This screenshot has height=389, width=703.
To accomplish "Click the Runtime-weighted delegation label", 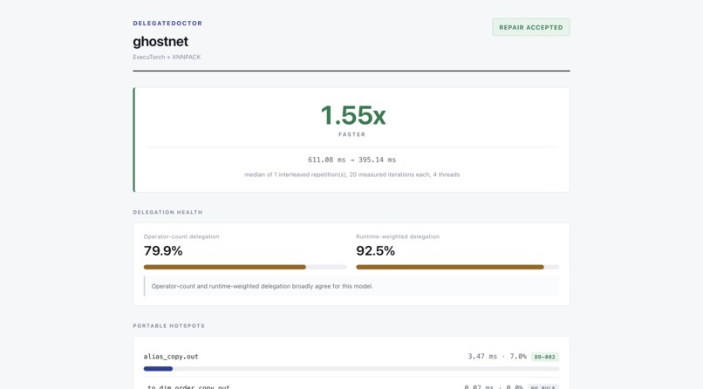I will [x=398, y=236].
